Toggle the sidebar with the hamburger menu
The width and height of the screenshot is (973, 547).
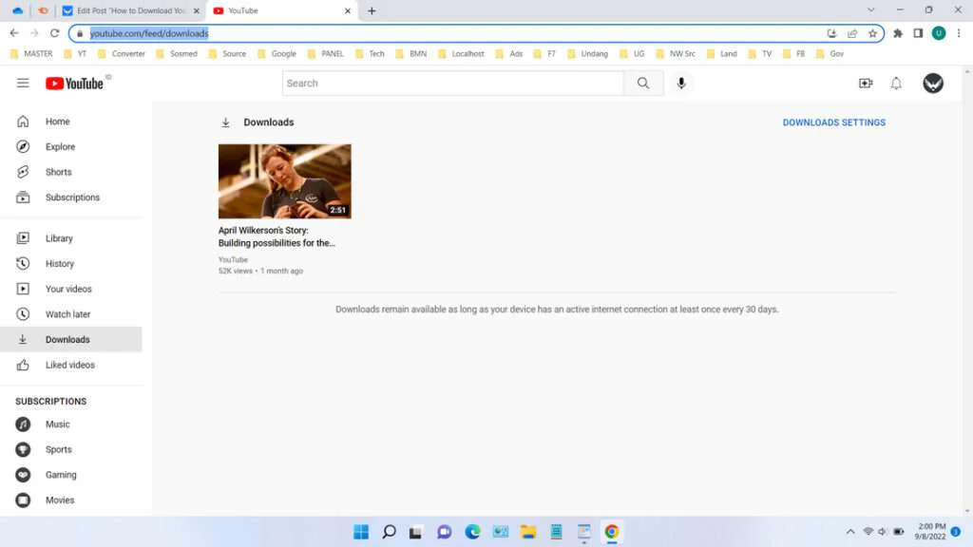tap(23, 83)
